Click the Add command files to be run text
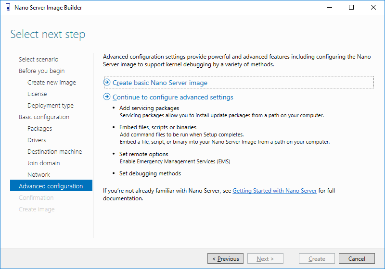 (182, 134)
